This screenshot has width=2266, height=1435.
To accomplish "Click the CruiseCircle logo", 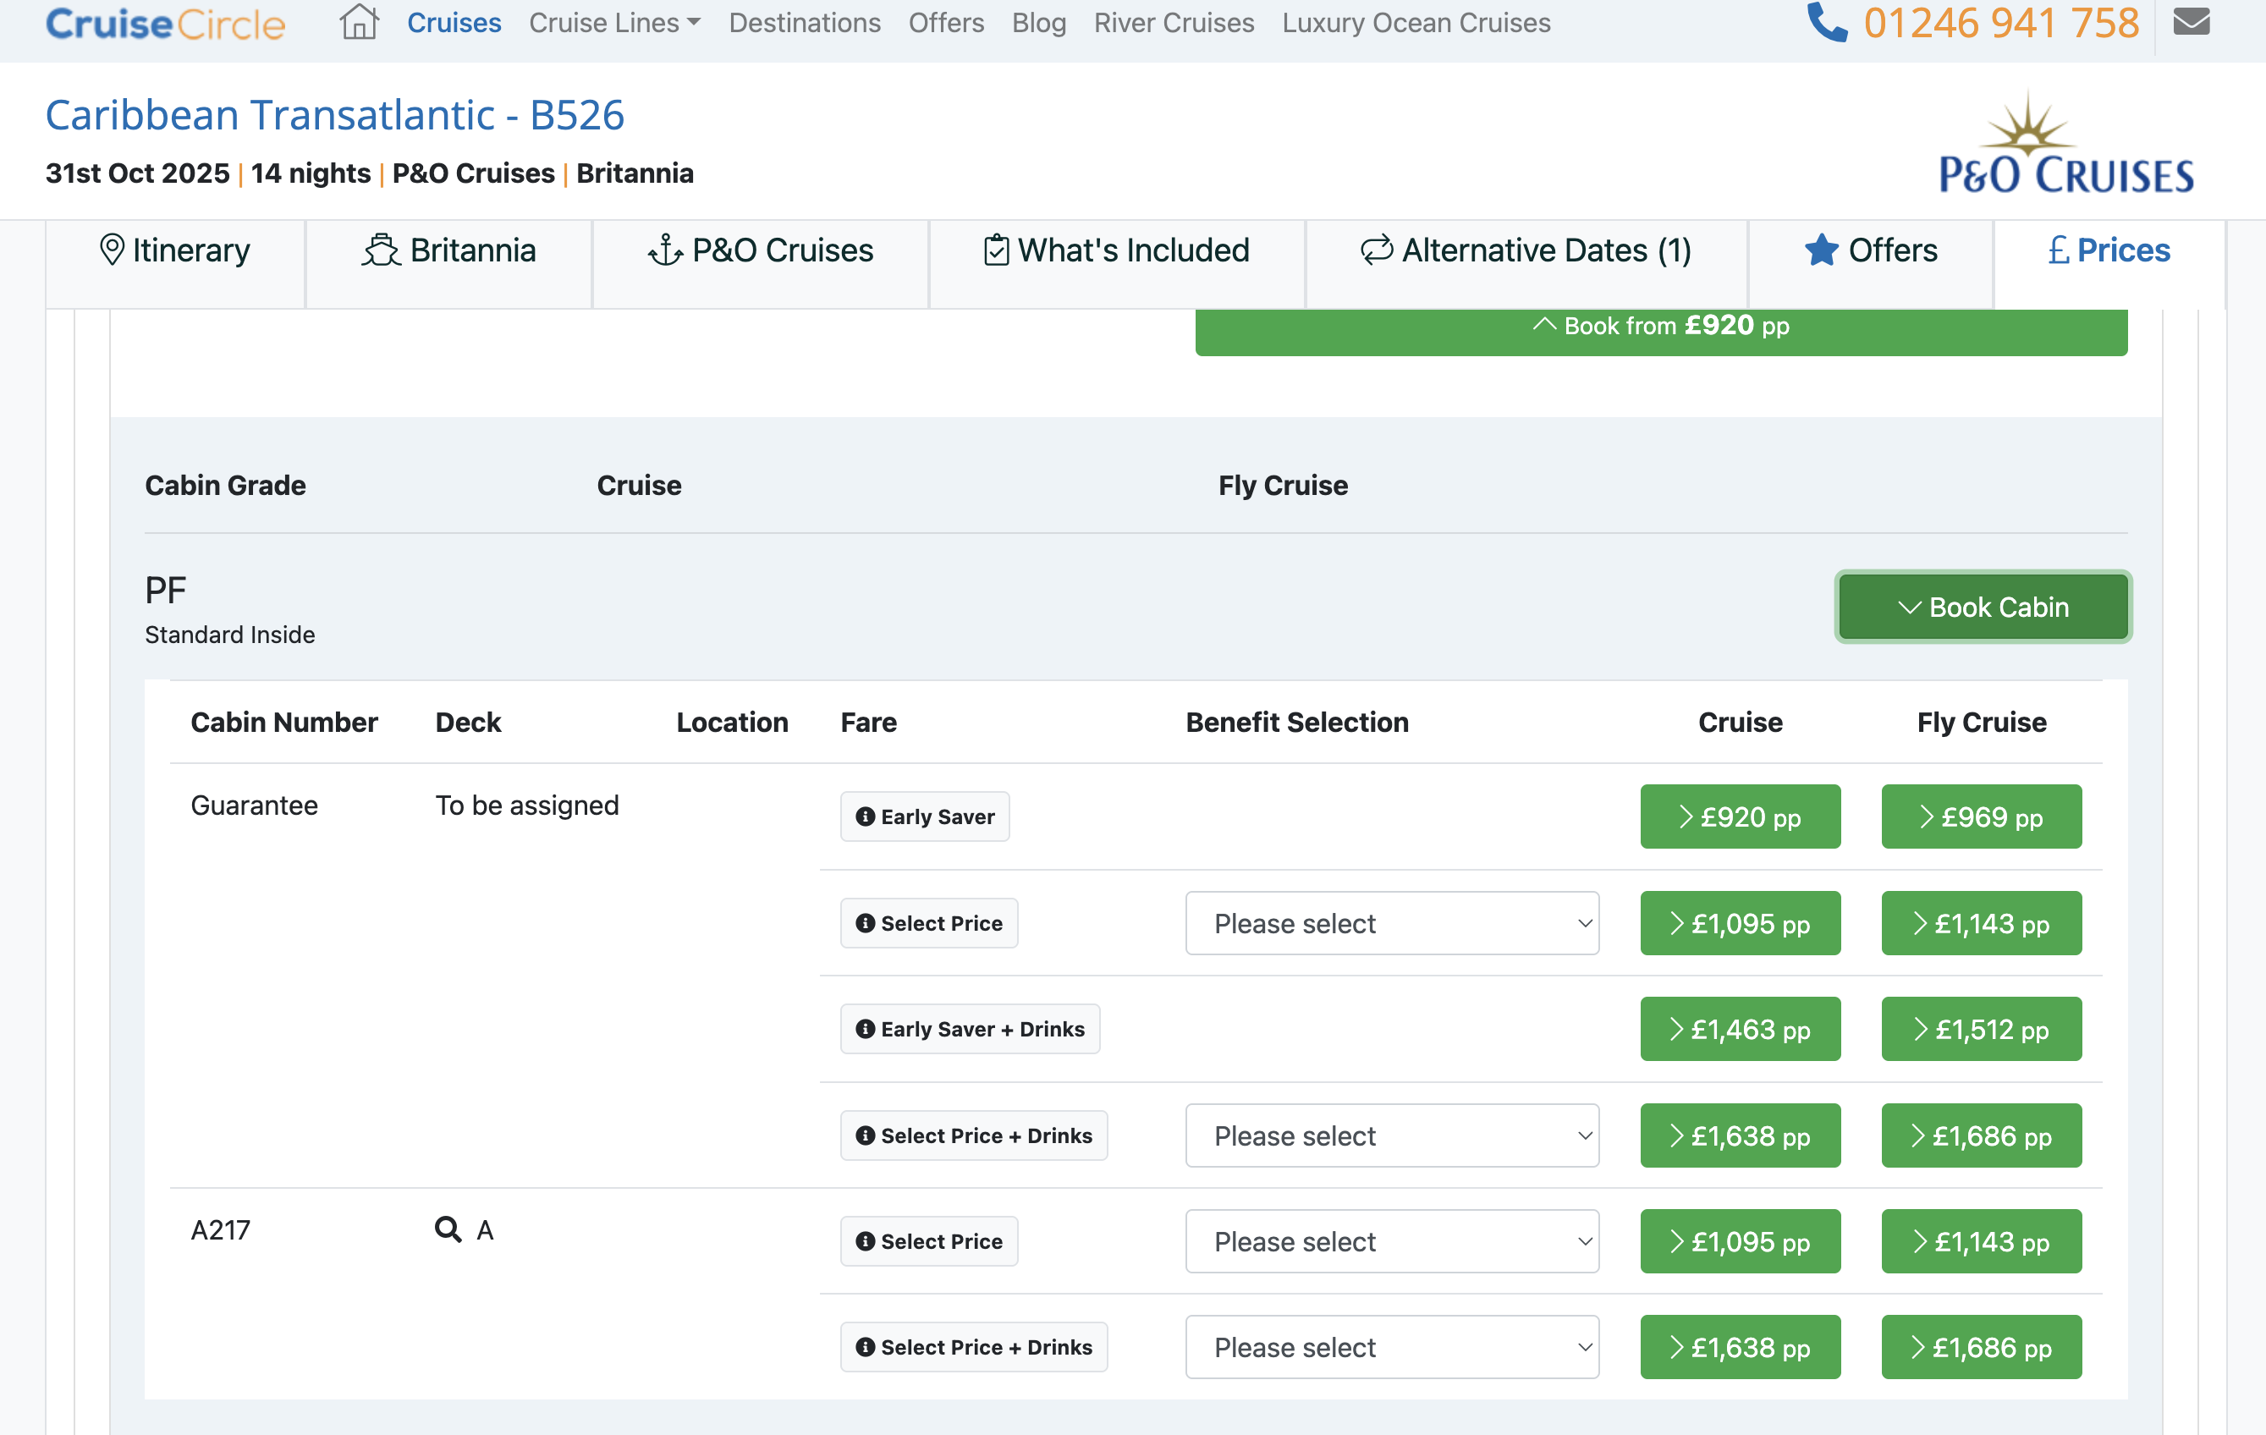I will 166,23.
